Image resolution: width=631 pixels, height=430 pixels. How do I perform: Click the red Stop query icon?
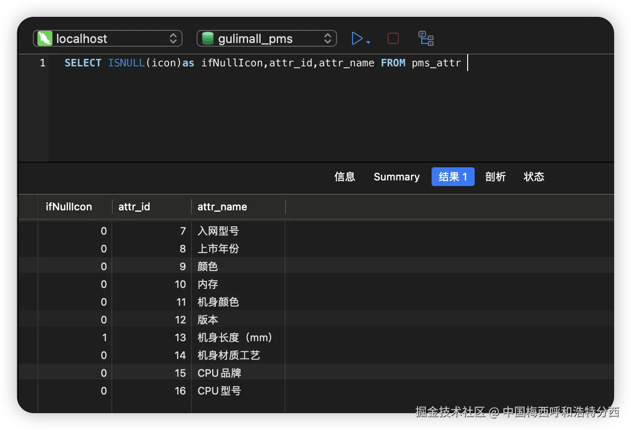tap(393, 38)
